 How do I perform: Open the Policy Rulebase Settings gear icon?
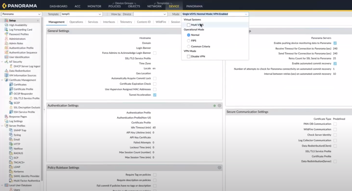point(219,168)
